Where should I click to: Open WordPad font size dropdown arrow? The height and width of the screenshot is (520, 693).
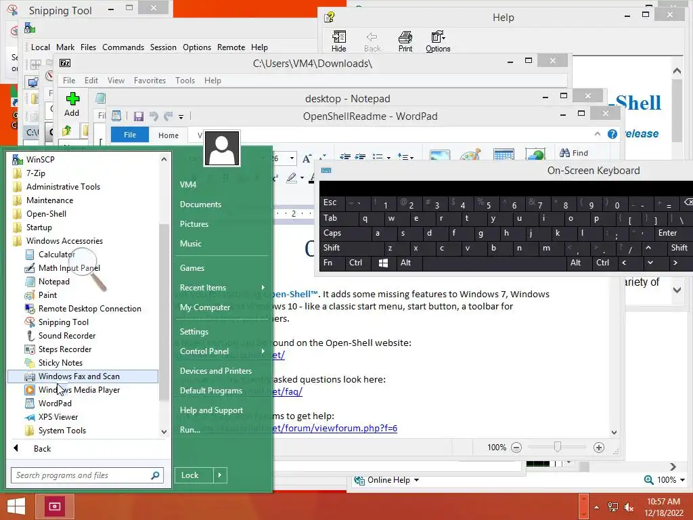click(x=292, y=158)
